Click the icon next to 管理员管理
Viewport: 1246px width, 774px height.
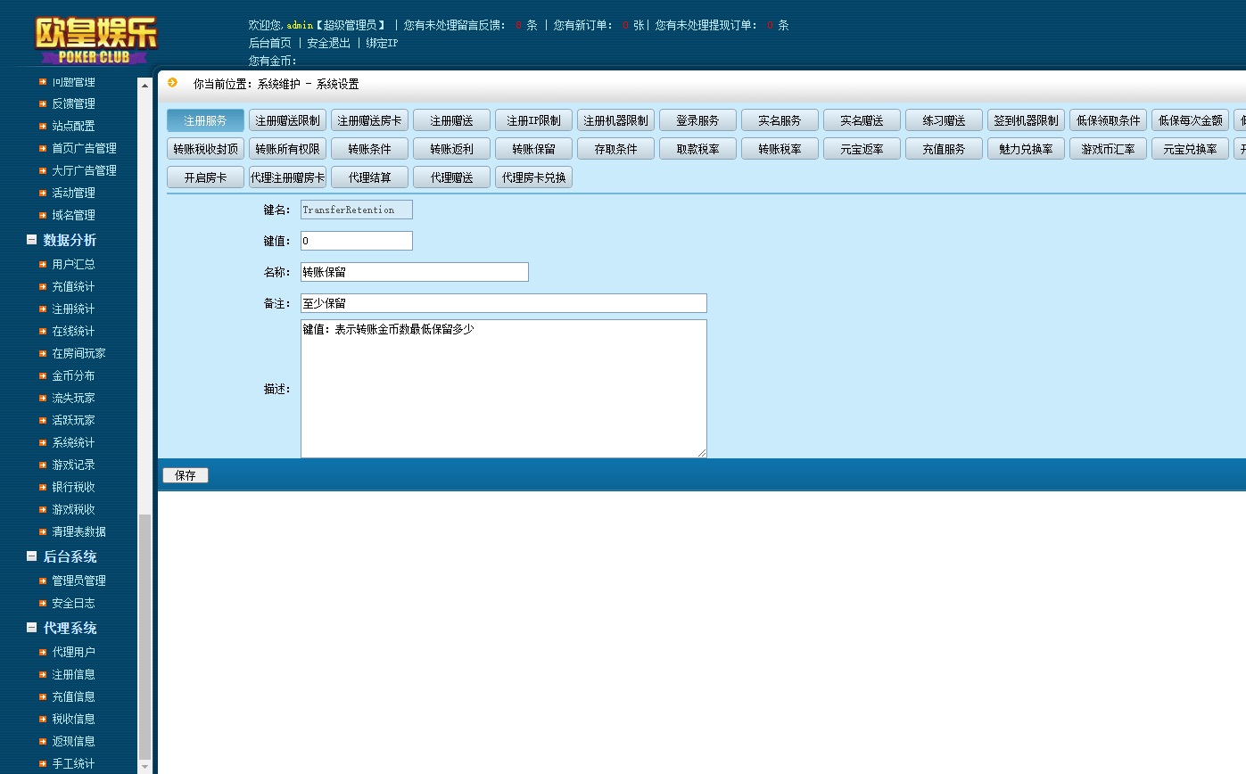click(43, 580)
